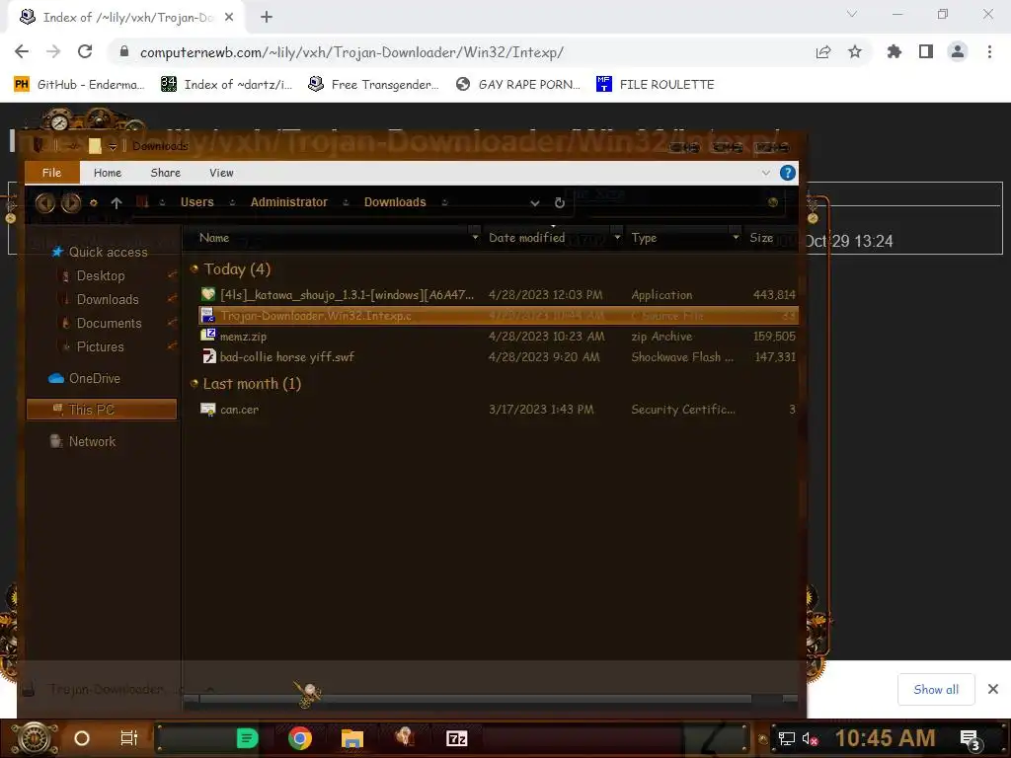1011x758 pixels.
Task: Open Pictures in navigation pane
Action: [100, 346]
